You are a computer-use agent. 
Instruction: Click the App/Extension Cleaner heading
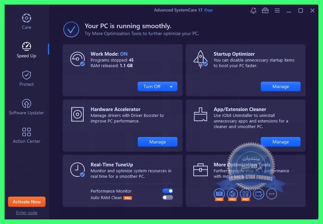pyautogui.click(x=240, y=109)
